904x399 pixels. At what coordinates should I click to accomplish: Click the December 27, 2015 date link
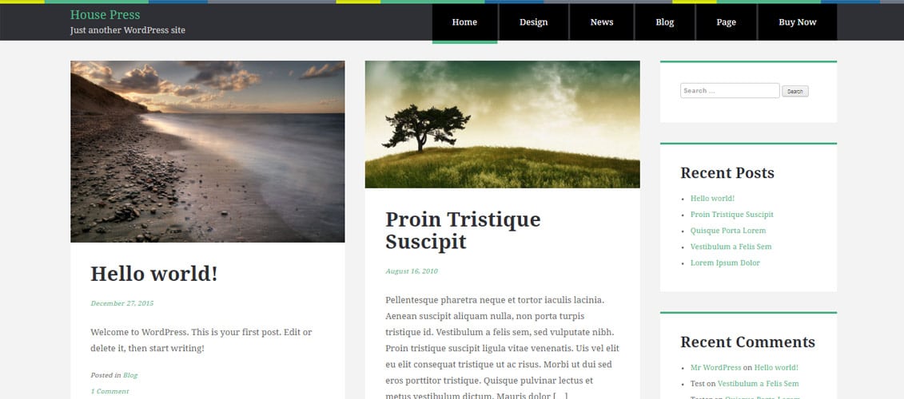[x=121, y=303]
